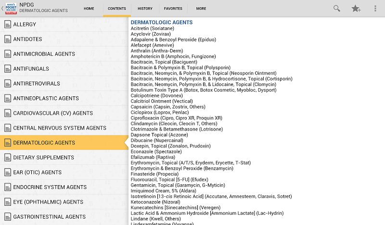This screenshot has height=225, width=385.
Task: Open ENDOCRINE SYSTEM AGENTS category
Action: coord(64,187)
